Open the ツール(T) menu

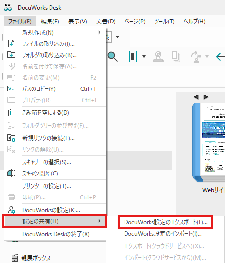point(164,22)
